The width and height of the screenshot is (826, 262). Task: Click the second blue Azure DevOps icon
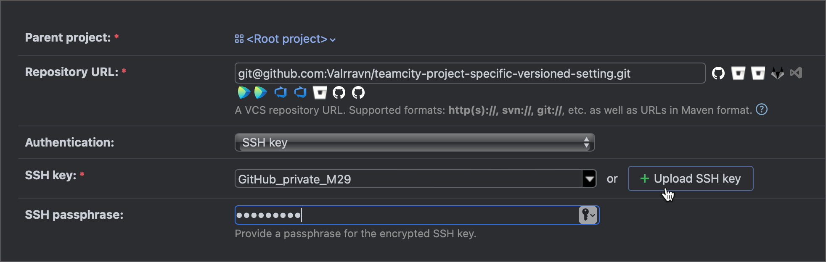pyautogui.click(x=300, y=92)
